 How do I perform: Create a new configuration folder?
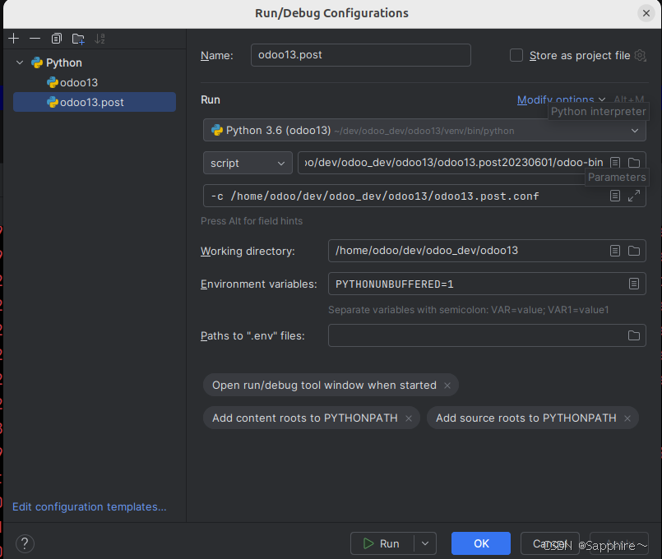click(78, 39)
